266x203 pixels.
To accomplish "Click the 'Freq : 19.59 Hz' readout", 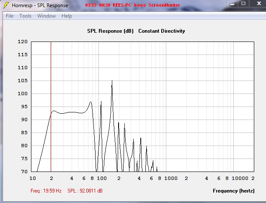I will tap(46, 191).
